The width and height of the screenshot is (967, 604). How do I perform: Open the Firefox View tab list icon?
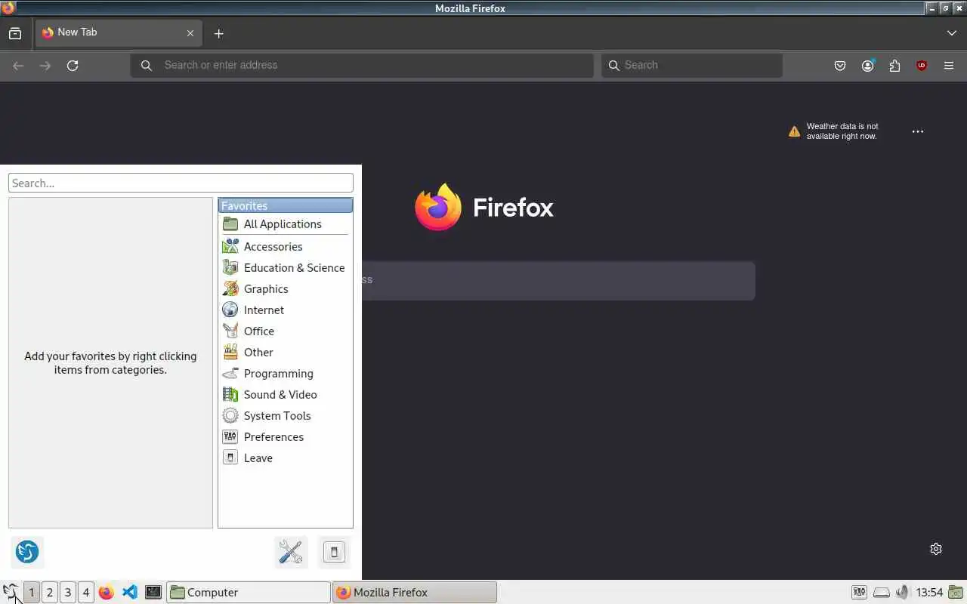[15, 33]
